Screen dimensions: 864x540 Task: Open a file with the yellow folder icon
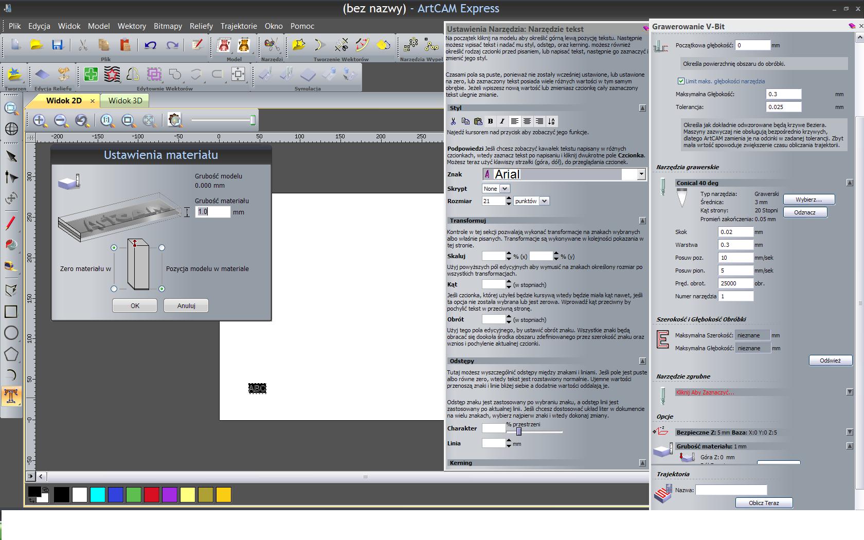[x=37, y=45]
